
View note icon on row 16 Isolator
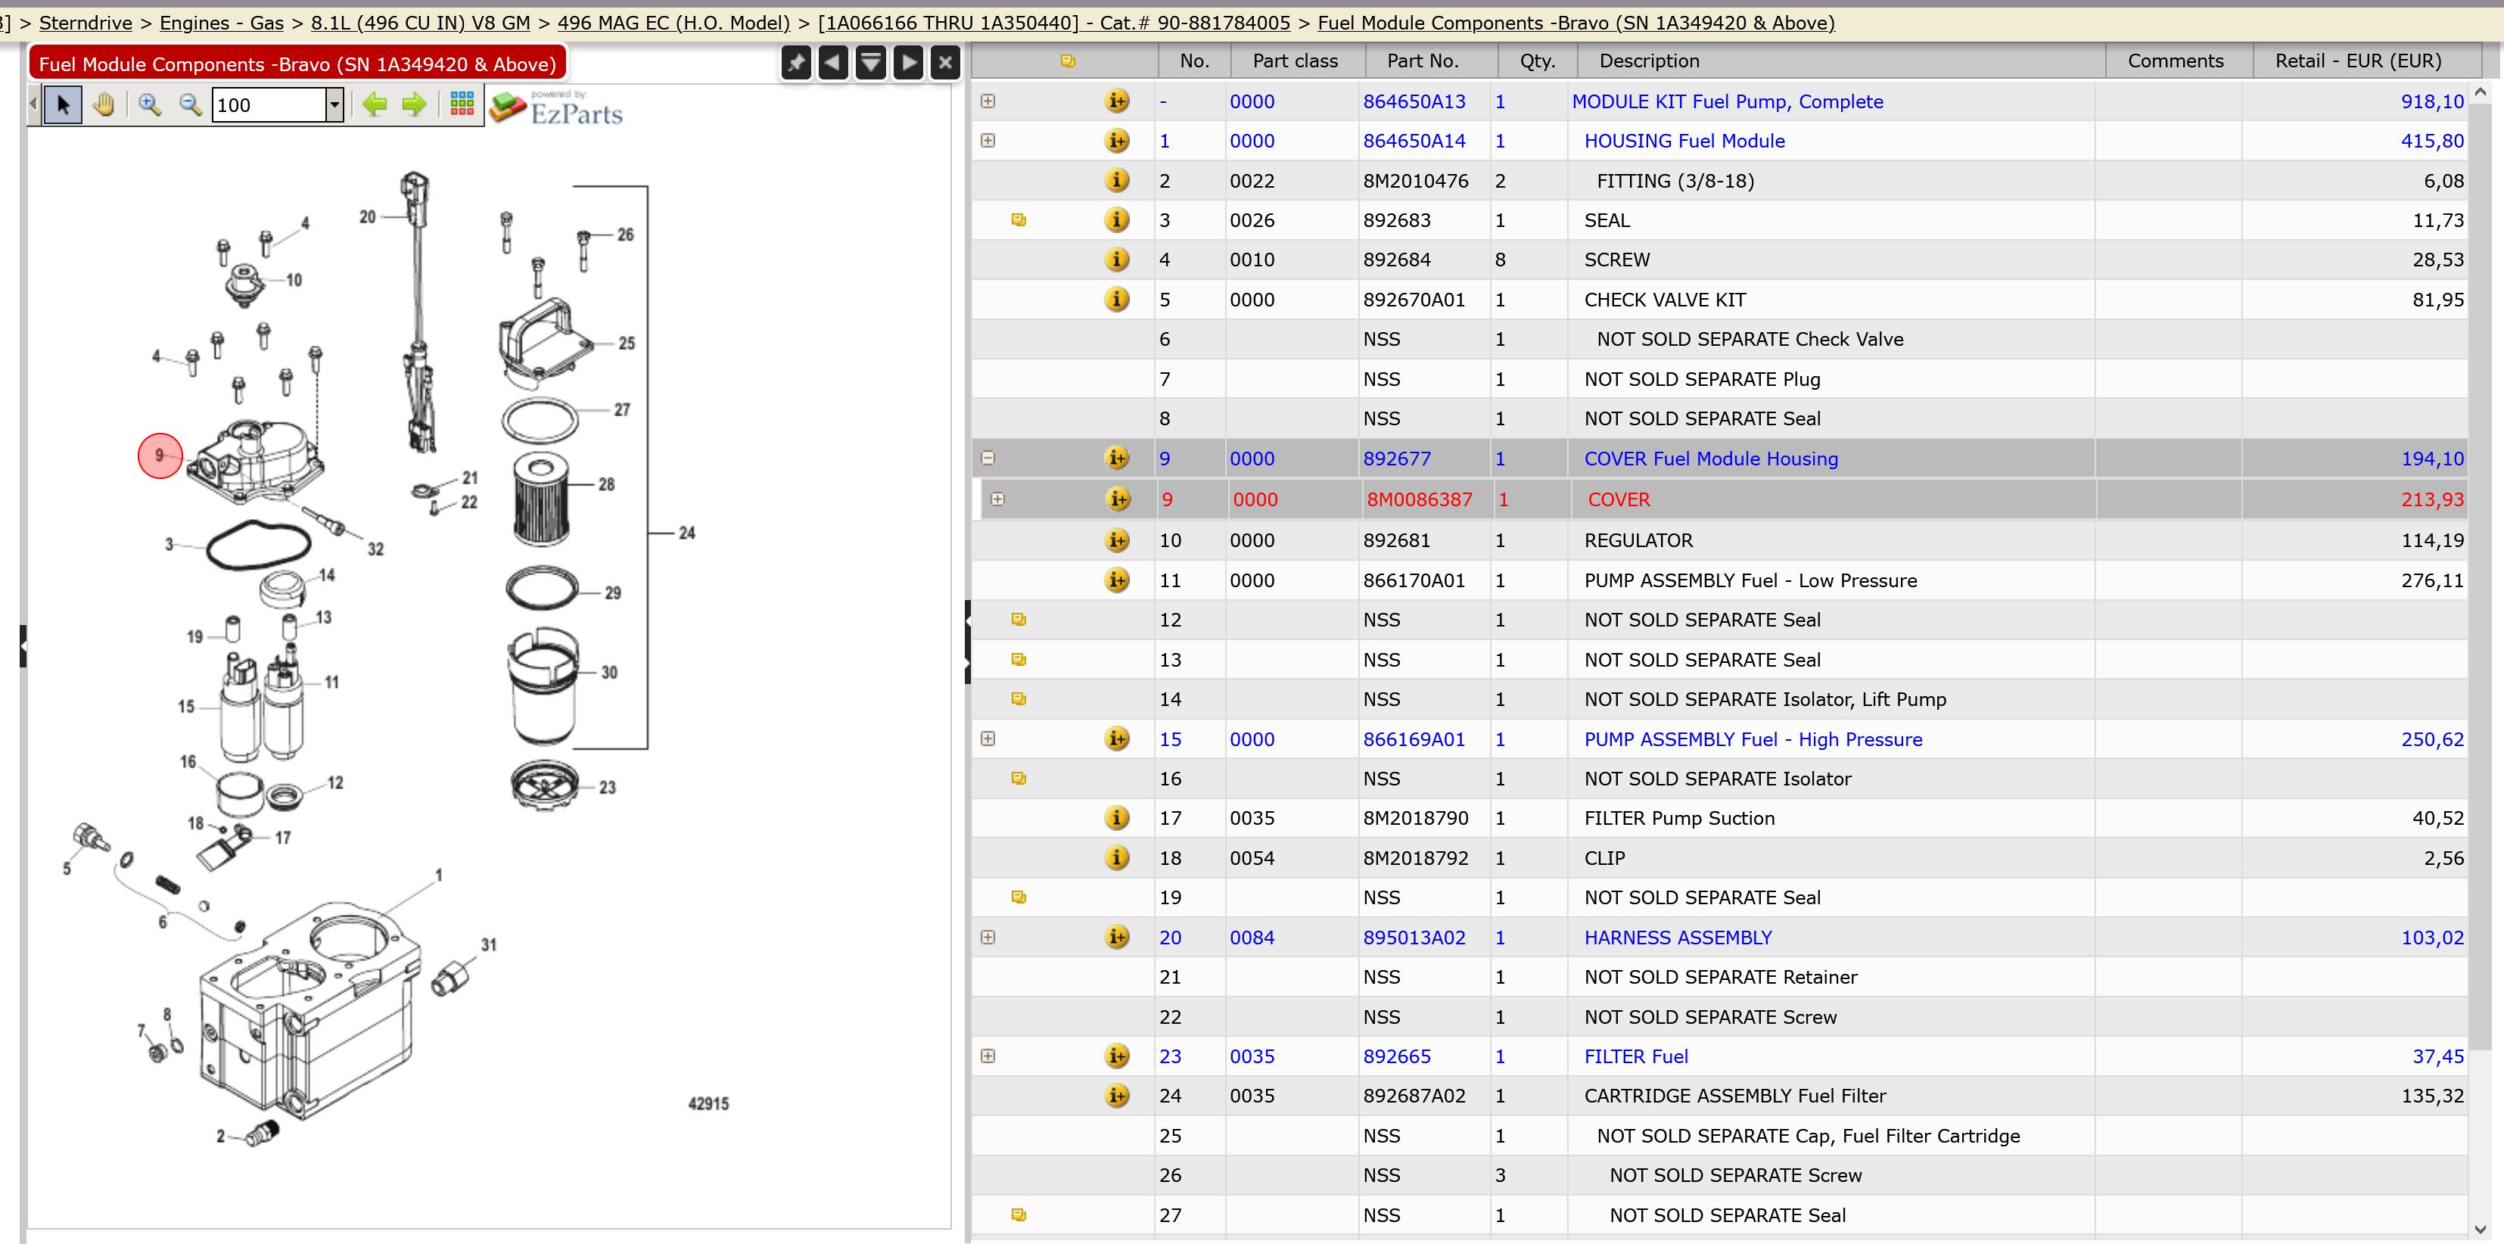(1018, 778)
